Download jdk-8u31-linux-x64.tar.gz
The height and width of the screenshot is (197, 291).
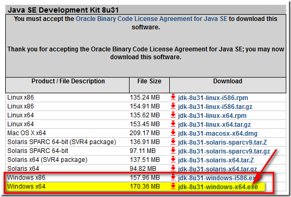pos(214,125)
